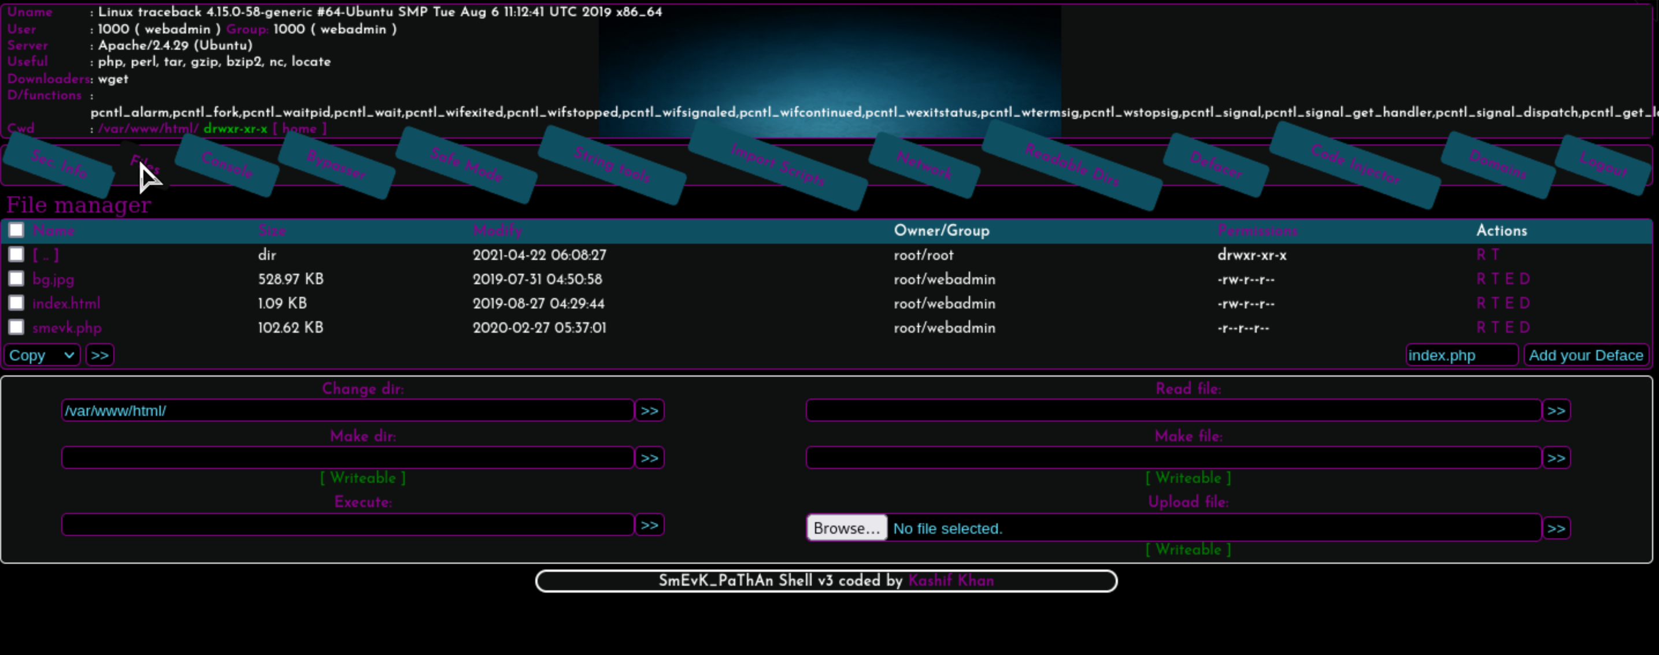Switch to the Sec. Info tab
This screenshot has width=1659, height=655.
[x=59, y=165]
